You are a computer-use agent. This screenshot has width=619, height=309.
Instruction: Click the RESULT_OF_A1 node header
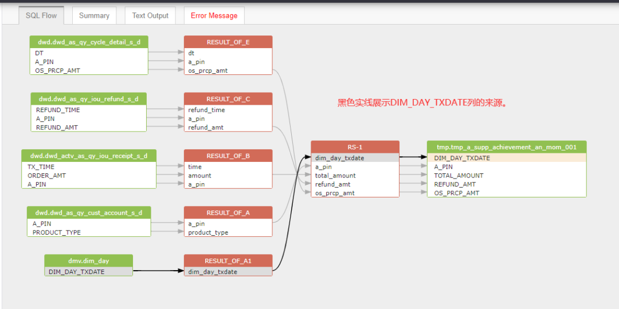pyautogui.click(x=228, y=260)
